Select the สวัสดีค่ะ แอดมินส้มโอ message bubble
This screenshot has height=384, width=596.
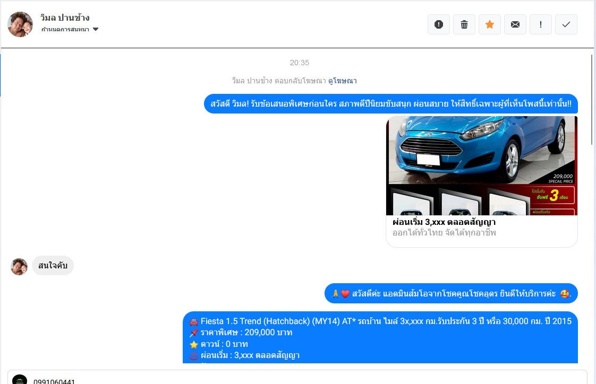click(451, 293)
